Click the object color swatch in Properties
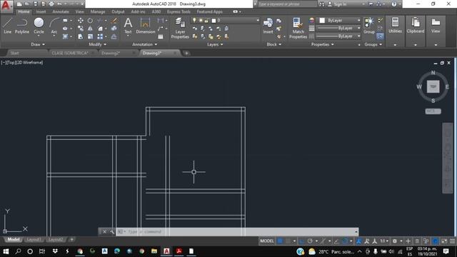457x257 pixels. tap(322, 20)
